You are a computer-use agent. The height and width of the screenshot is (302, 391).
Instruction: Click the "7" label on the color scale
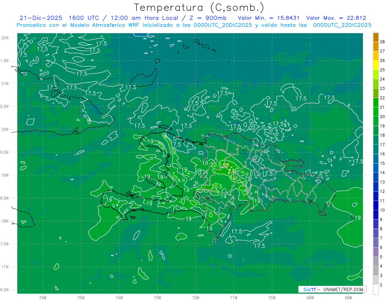381,238
